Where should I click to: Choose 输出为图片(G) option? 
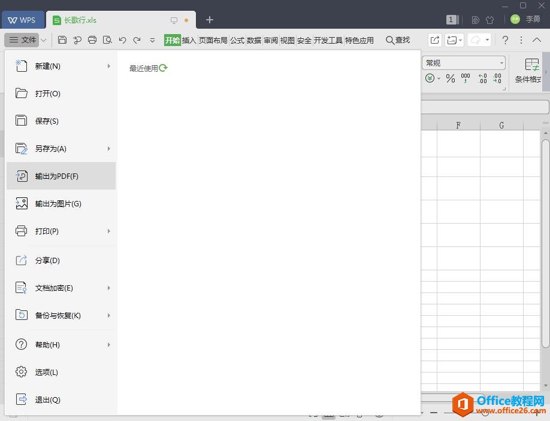point(61,203)
